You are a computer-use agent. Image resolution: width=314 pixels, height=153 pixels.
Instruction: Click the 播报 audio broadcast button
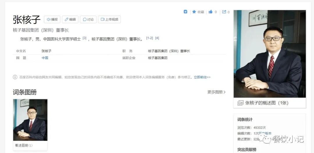click(52, 19)
